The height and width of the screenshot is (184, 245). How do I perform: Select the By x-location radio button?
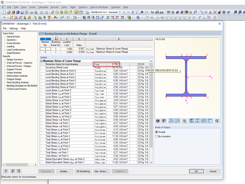point(156,136)
